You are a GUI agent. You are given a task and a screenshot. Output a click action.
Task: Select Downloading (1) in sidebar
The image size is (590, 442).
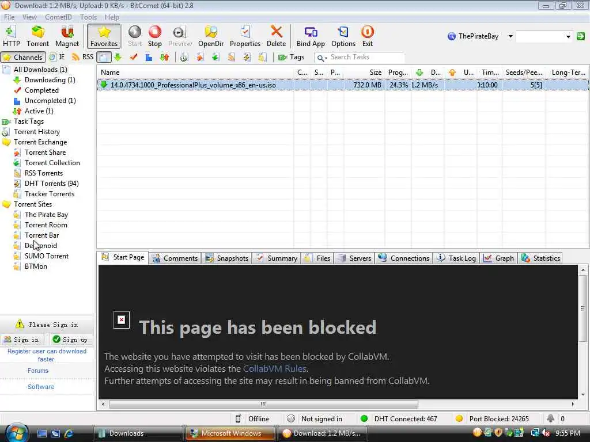click(50, 80)
